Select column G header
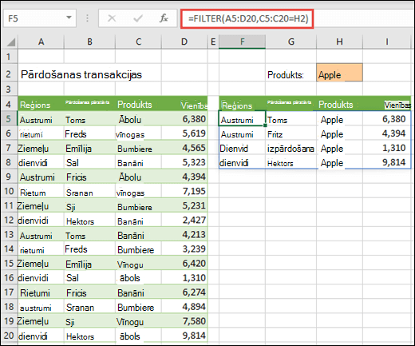 point(291,42)
